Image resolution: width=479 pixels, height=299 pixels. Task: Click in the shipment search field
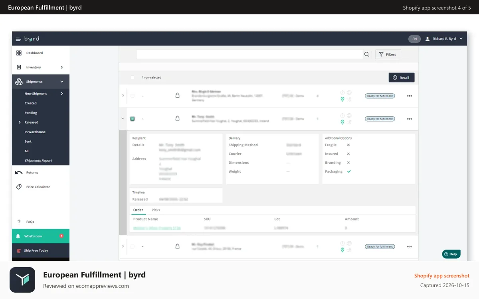coord(249,55)
